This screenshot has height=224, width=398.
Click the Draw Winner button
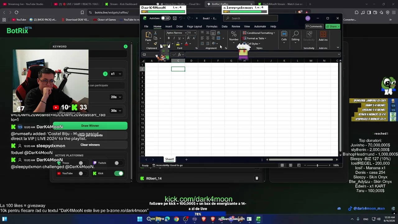[x=90, y=126]
